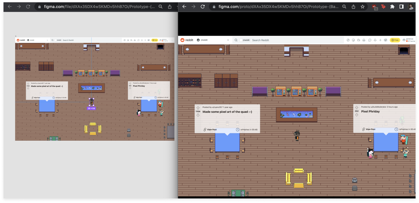Click the Advertise megaphone icon

point(386,40)
